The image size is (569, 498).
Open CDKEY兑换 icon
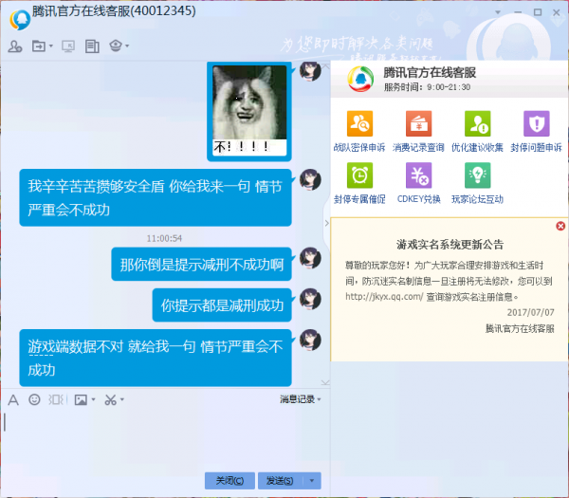tap(418, 175)
